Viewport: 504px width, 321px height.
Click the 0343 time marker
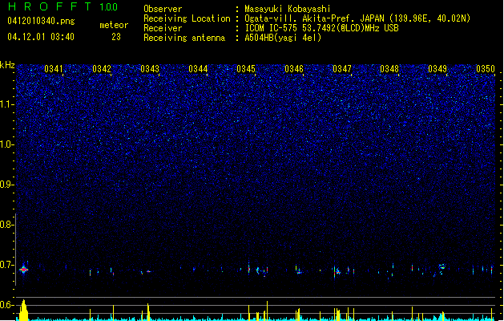coord(150,69)
